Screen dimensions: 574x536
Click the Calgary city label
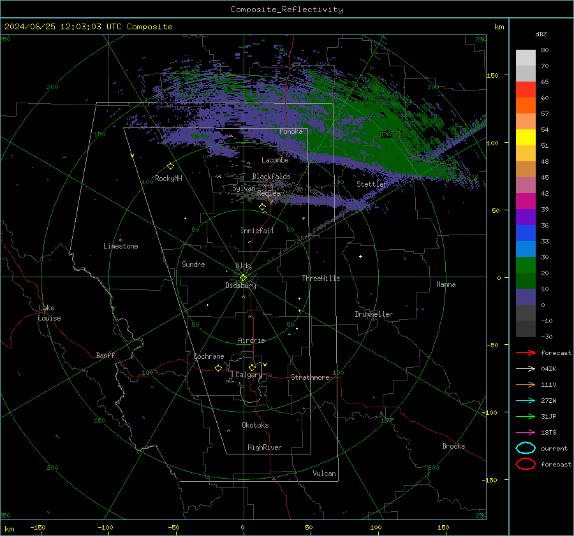click(x=249, y=375)
